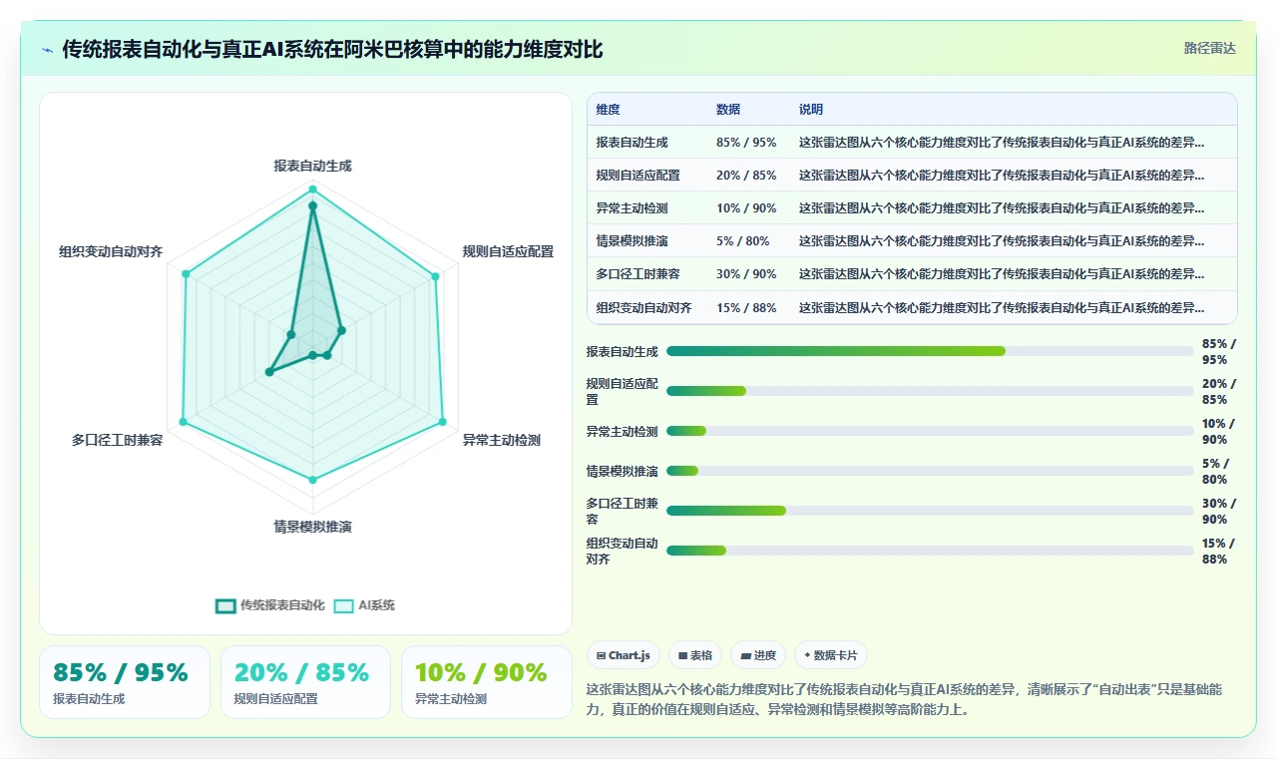Click the AI系统 data point at 情景模拟推演
1277x759 pixels.
click(x=312, y=480)
